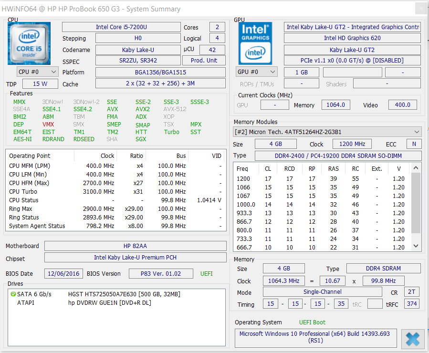429x353 pixels.
Task: Click the µCU value 42
Action: click(x=212, y=50)
